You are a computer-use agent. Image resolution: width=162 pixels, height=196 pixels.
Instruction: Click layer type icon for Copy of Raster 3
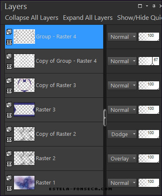(x=9, y=80)
